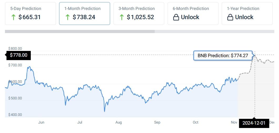Click the Aug label on the time axis
The width and height of the screenshot is (279, 133).
(x=118, y=122)
